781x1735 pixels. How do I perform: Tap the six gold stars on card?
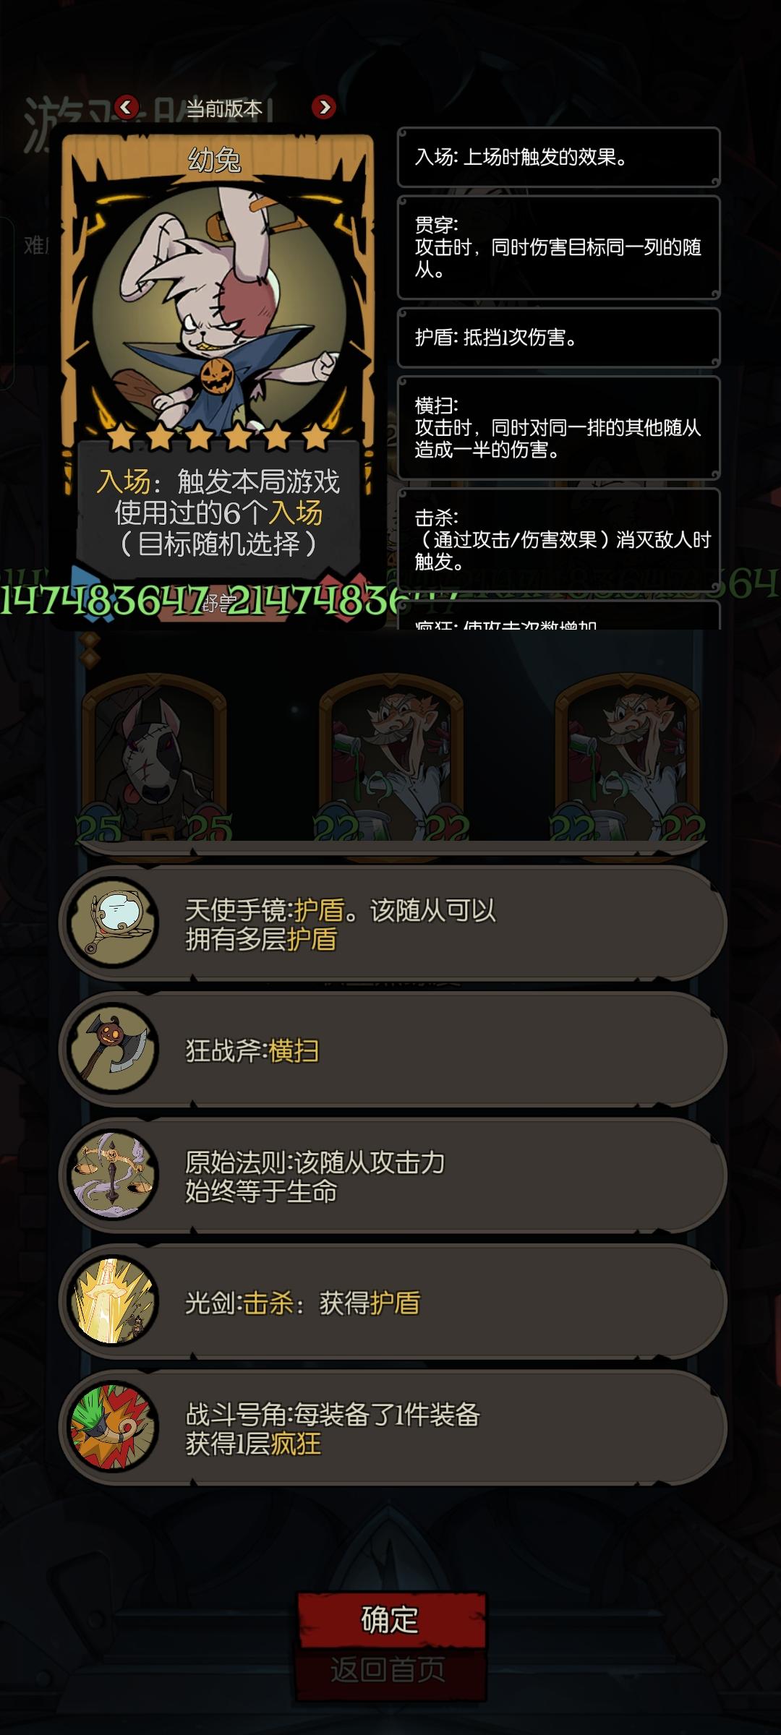point(217,437)
